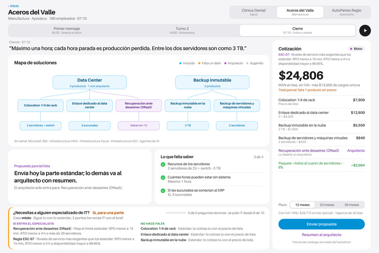Image resolution: width=379 pixels, height=253 pixels.
Task: Click the Arquitecto tag on the DRaaS quote line
Action: pyautogui.click(x=356, y=151)
